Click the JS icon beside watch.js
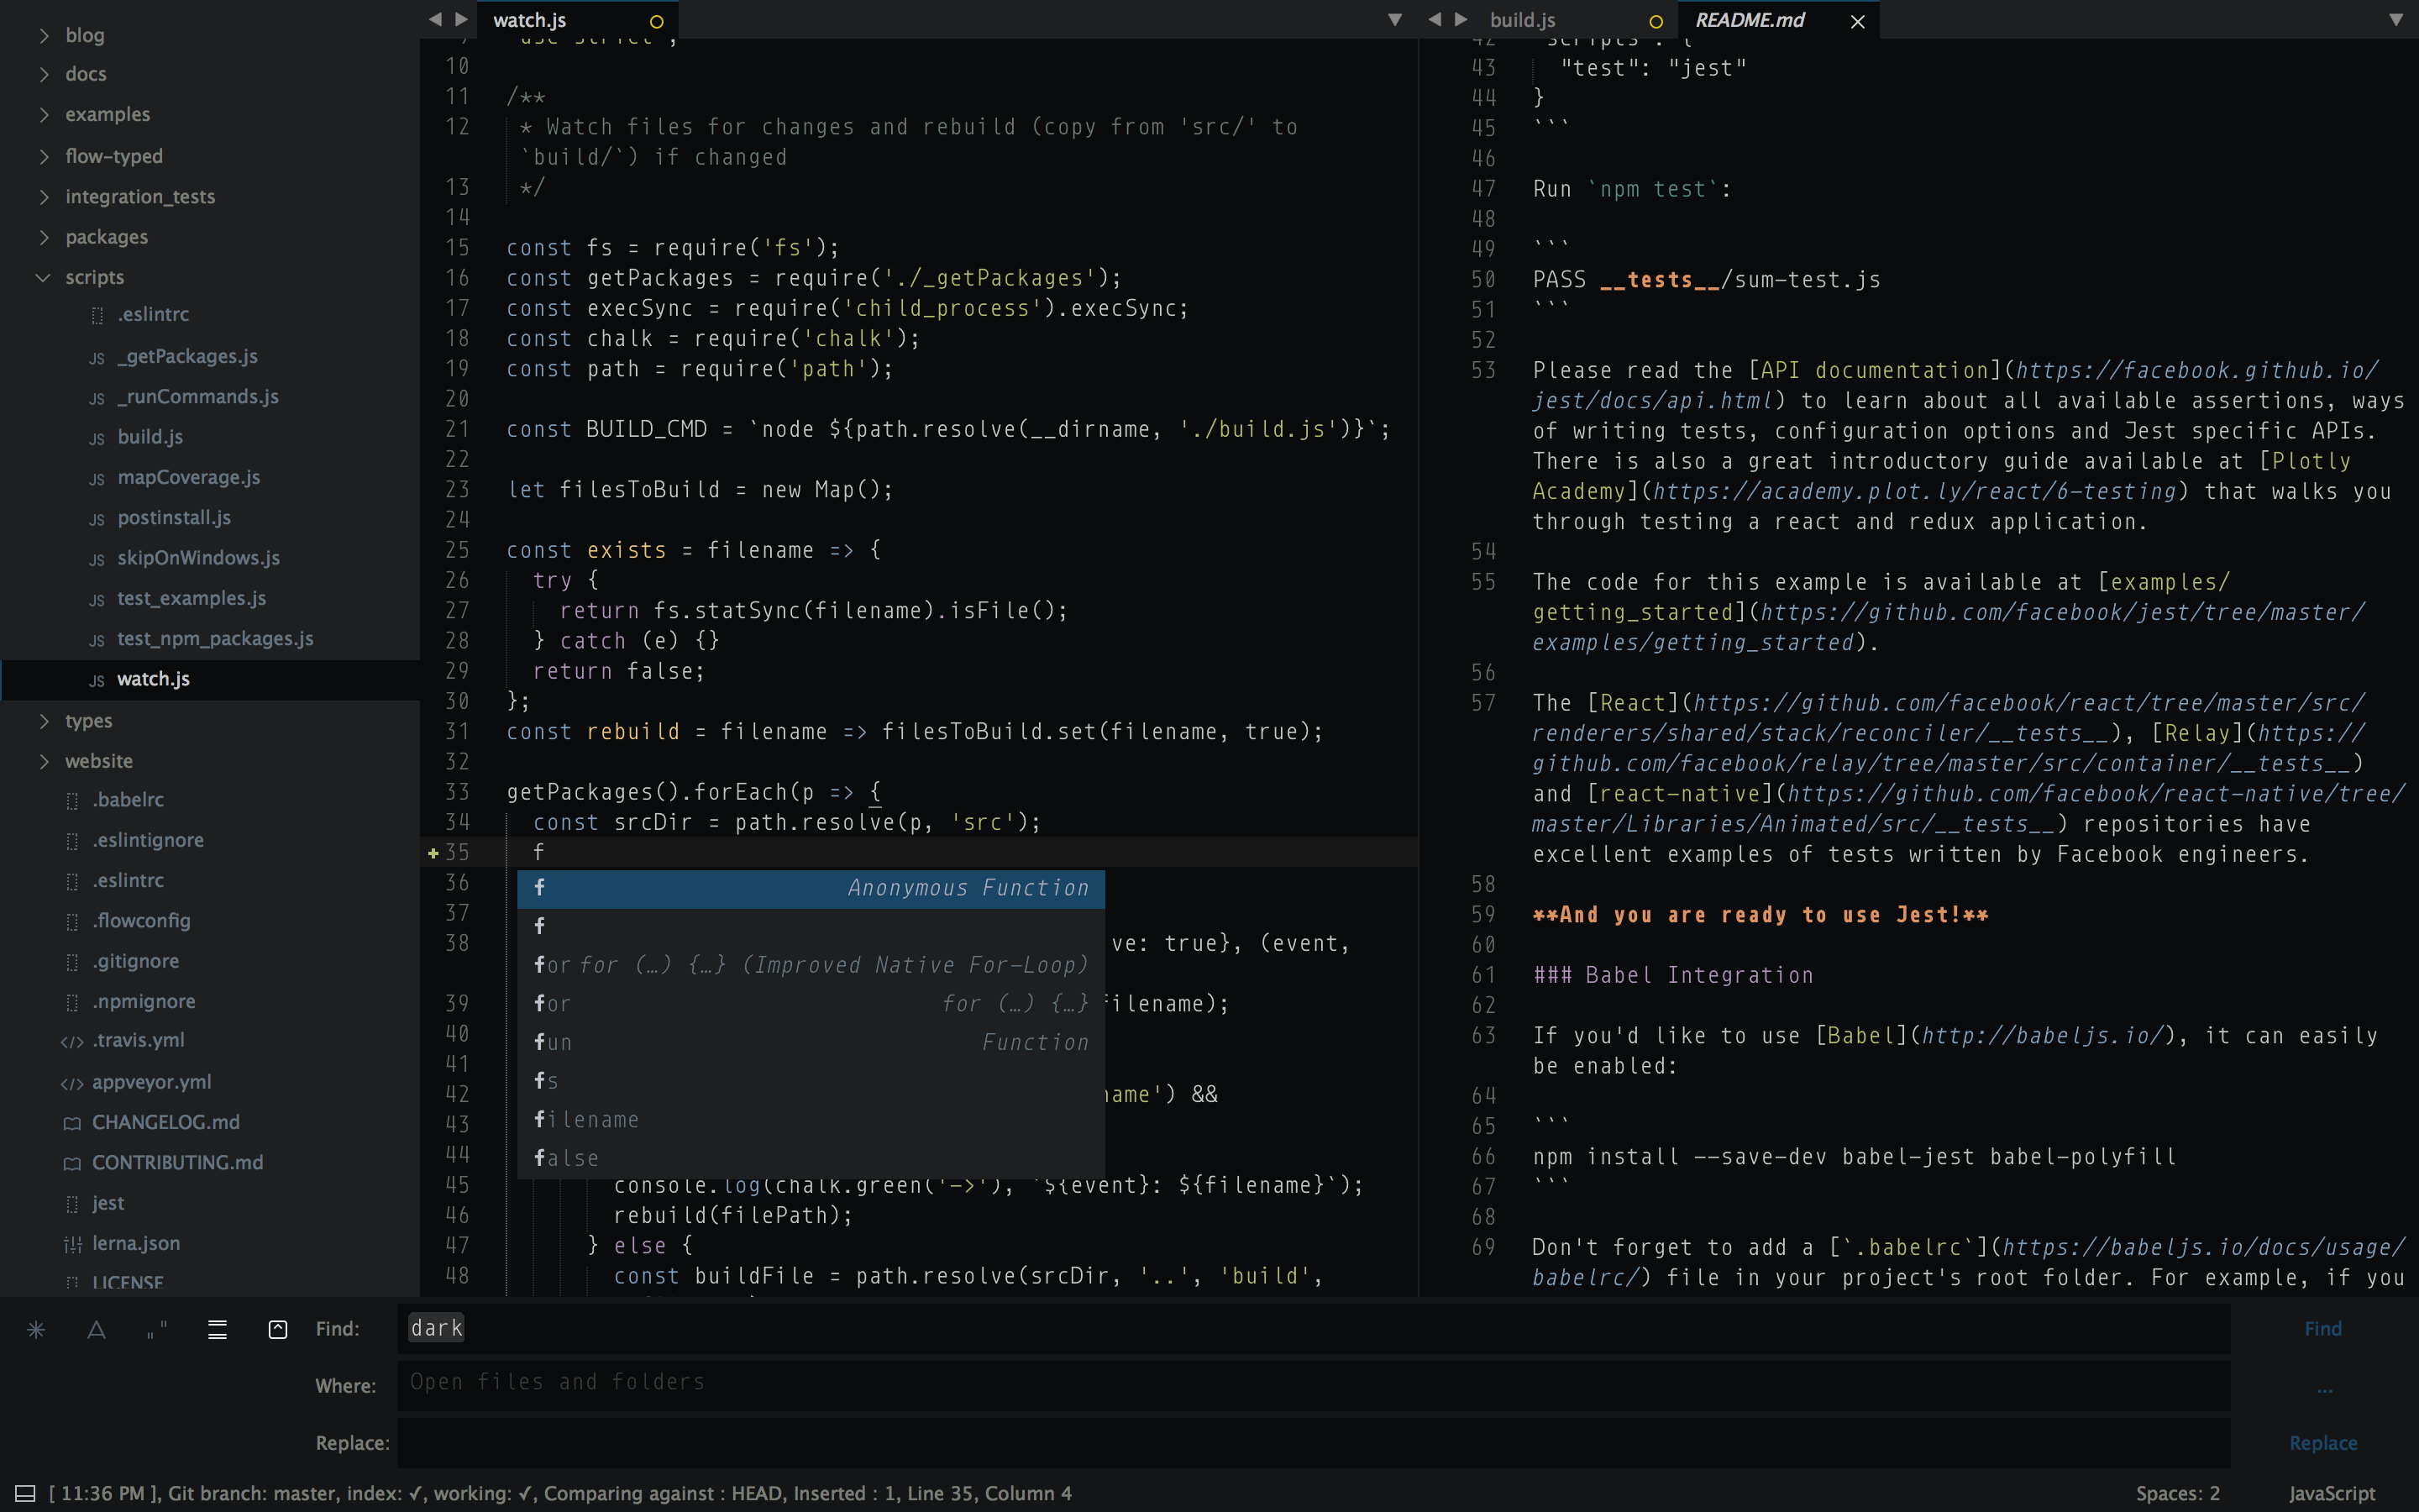This screenshot has height=1512, width=2419. pyautogui.click(x=96, y=680)
